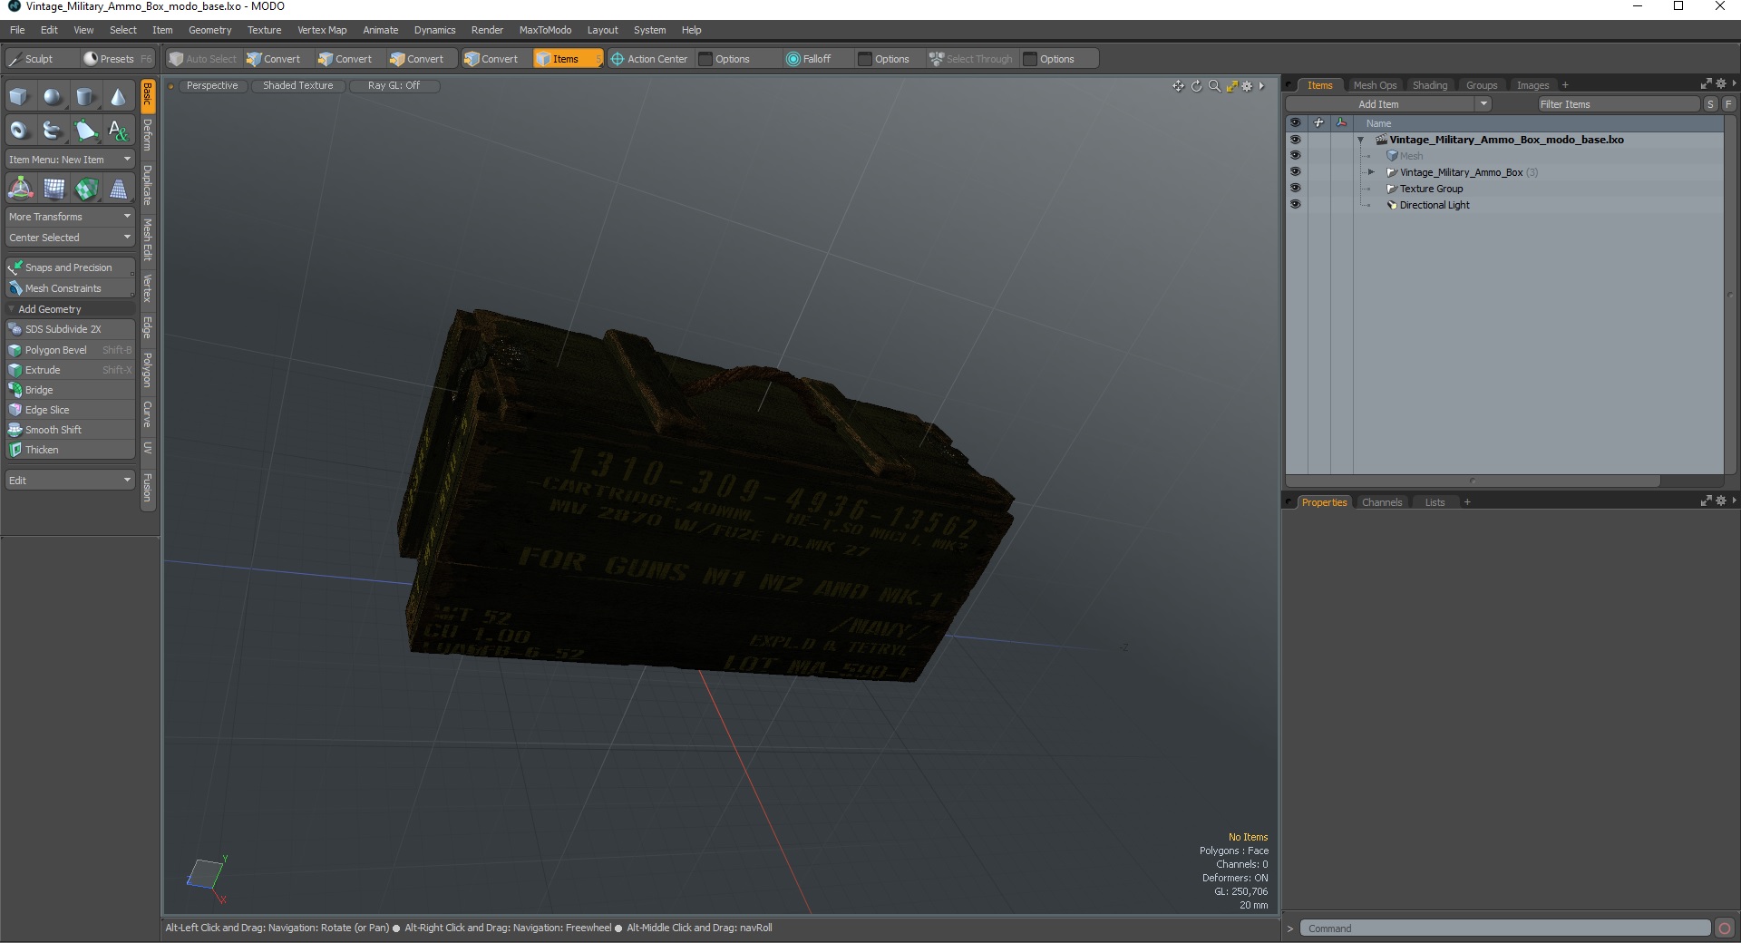Screen dimensions: 1741x943
Task: Click the Smooth Shift button
Action: [x=70, y=430]
